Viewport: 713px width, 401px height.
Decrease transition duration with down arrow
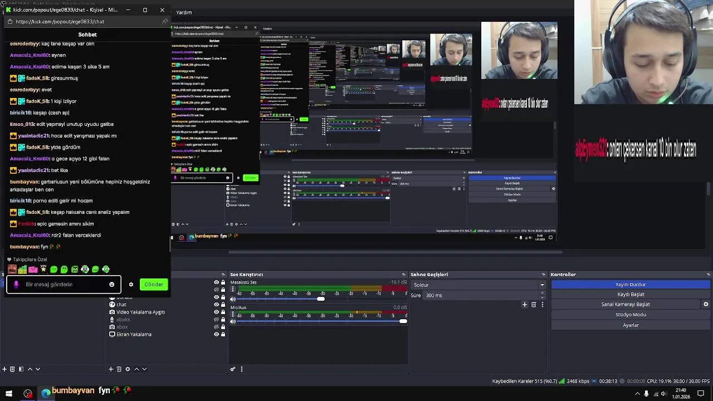coord(542,297)
